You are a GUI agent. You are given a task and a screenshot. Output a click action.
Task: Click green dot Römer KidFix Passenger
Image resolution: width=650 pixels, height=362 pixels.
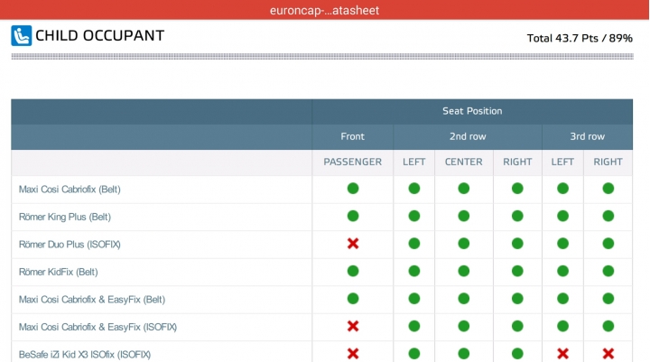[x=353, y=271]
